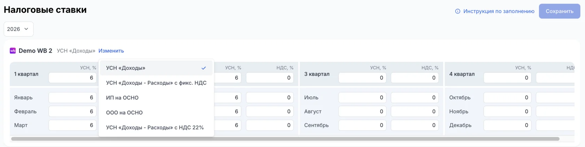The height and width of the screenshot is (147, 585).
Task: Click the Изменить link
Action: [111, 51]
